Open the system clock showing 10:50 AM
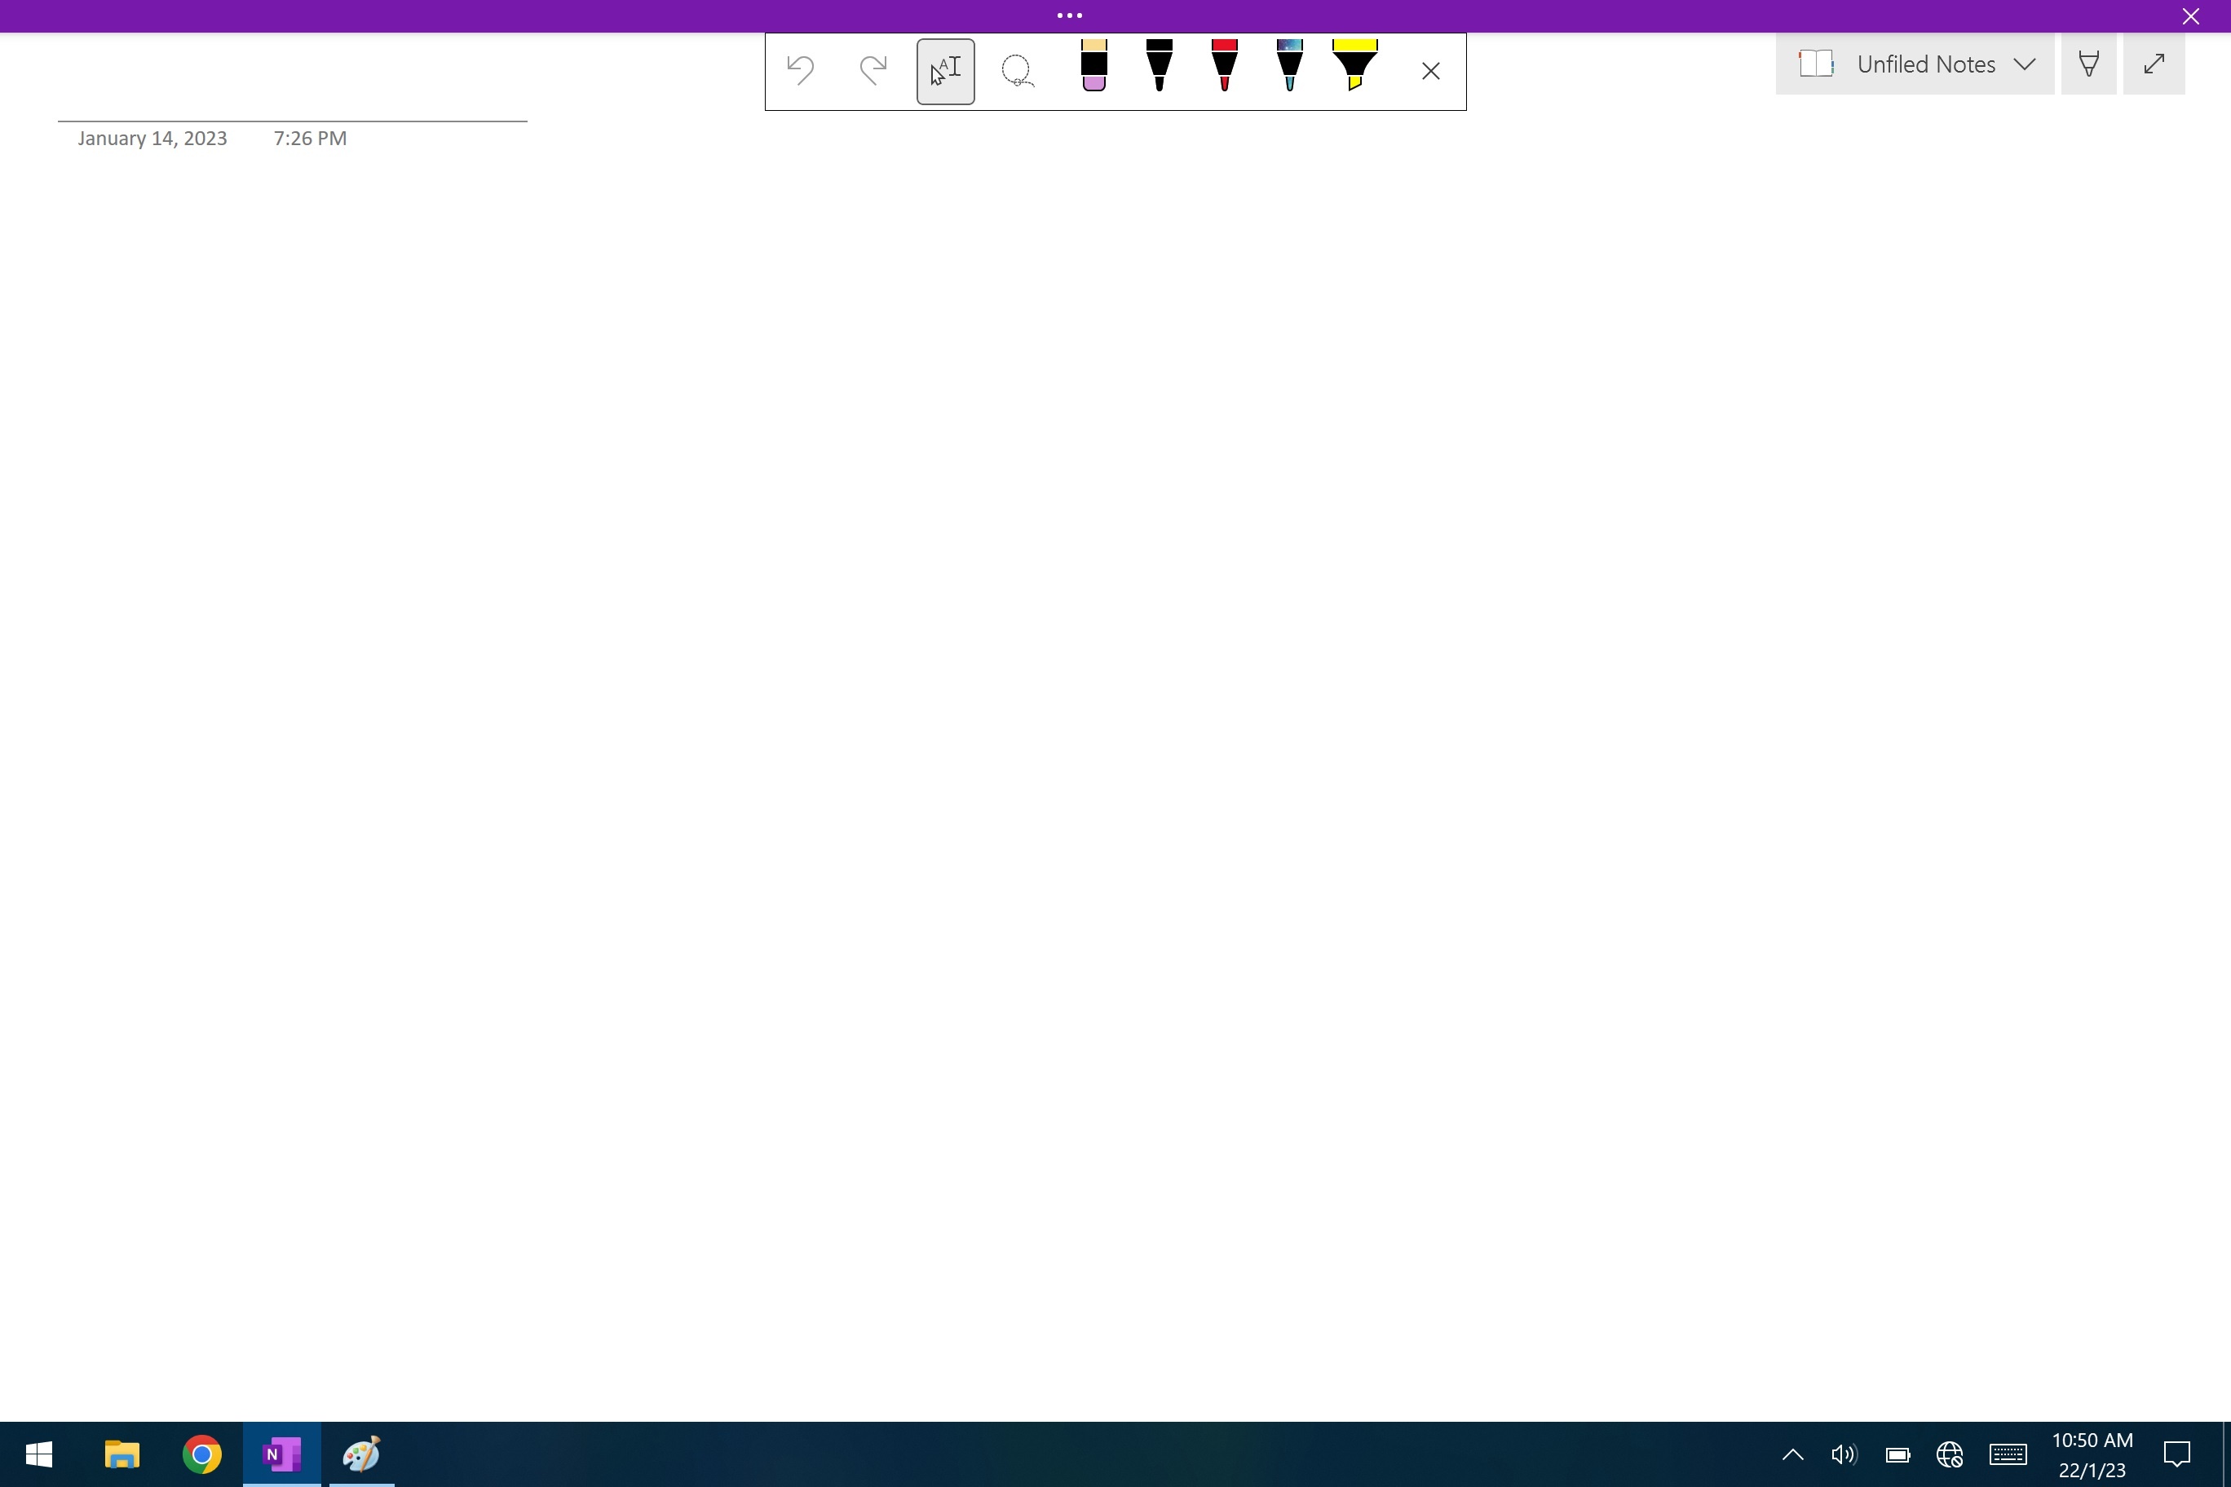Image resolution: width=2231 pixels, height=1487 pixels. [x=2092, y=1454]
